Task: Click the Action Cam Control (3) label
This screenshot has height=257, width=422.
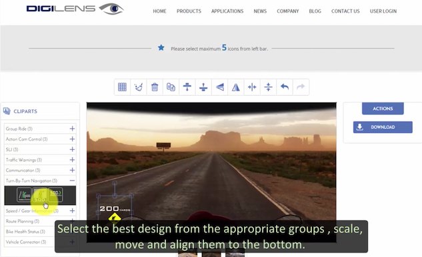Action: 27,139
